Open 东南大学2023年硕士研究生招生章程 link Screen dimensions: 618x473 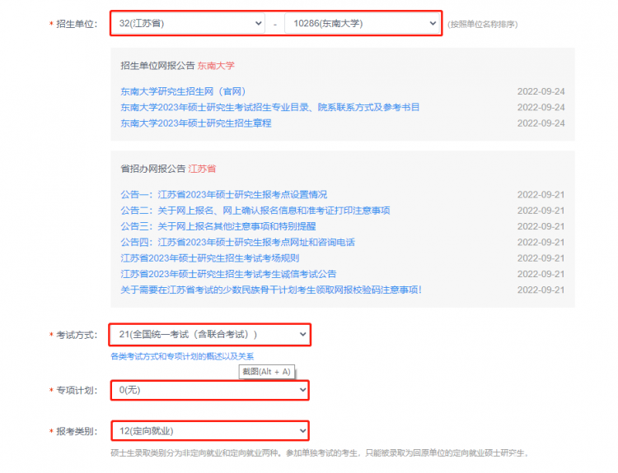coord(196,123)
